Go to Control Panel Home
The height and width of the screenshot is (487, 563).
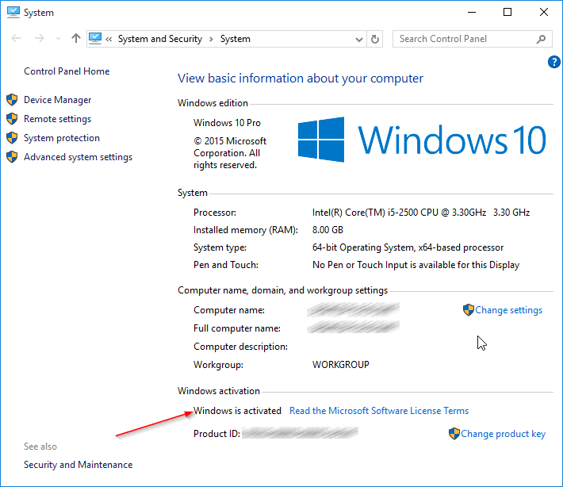point(67,71)
